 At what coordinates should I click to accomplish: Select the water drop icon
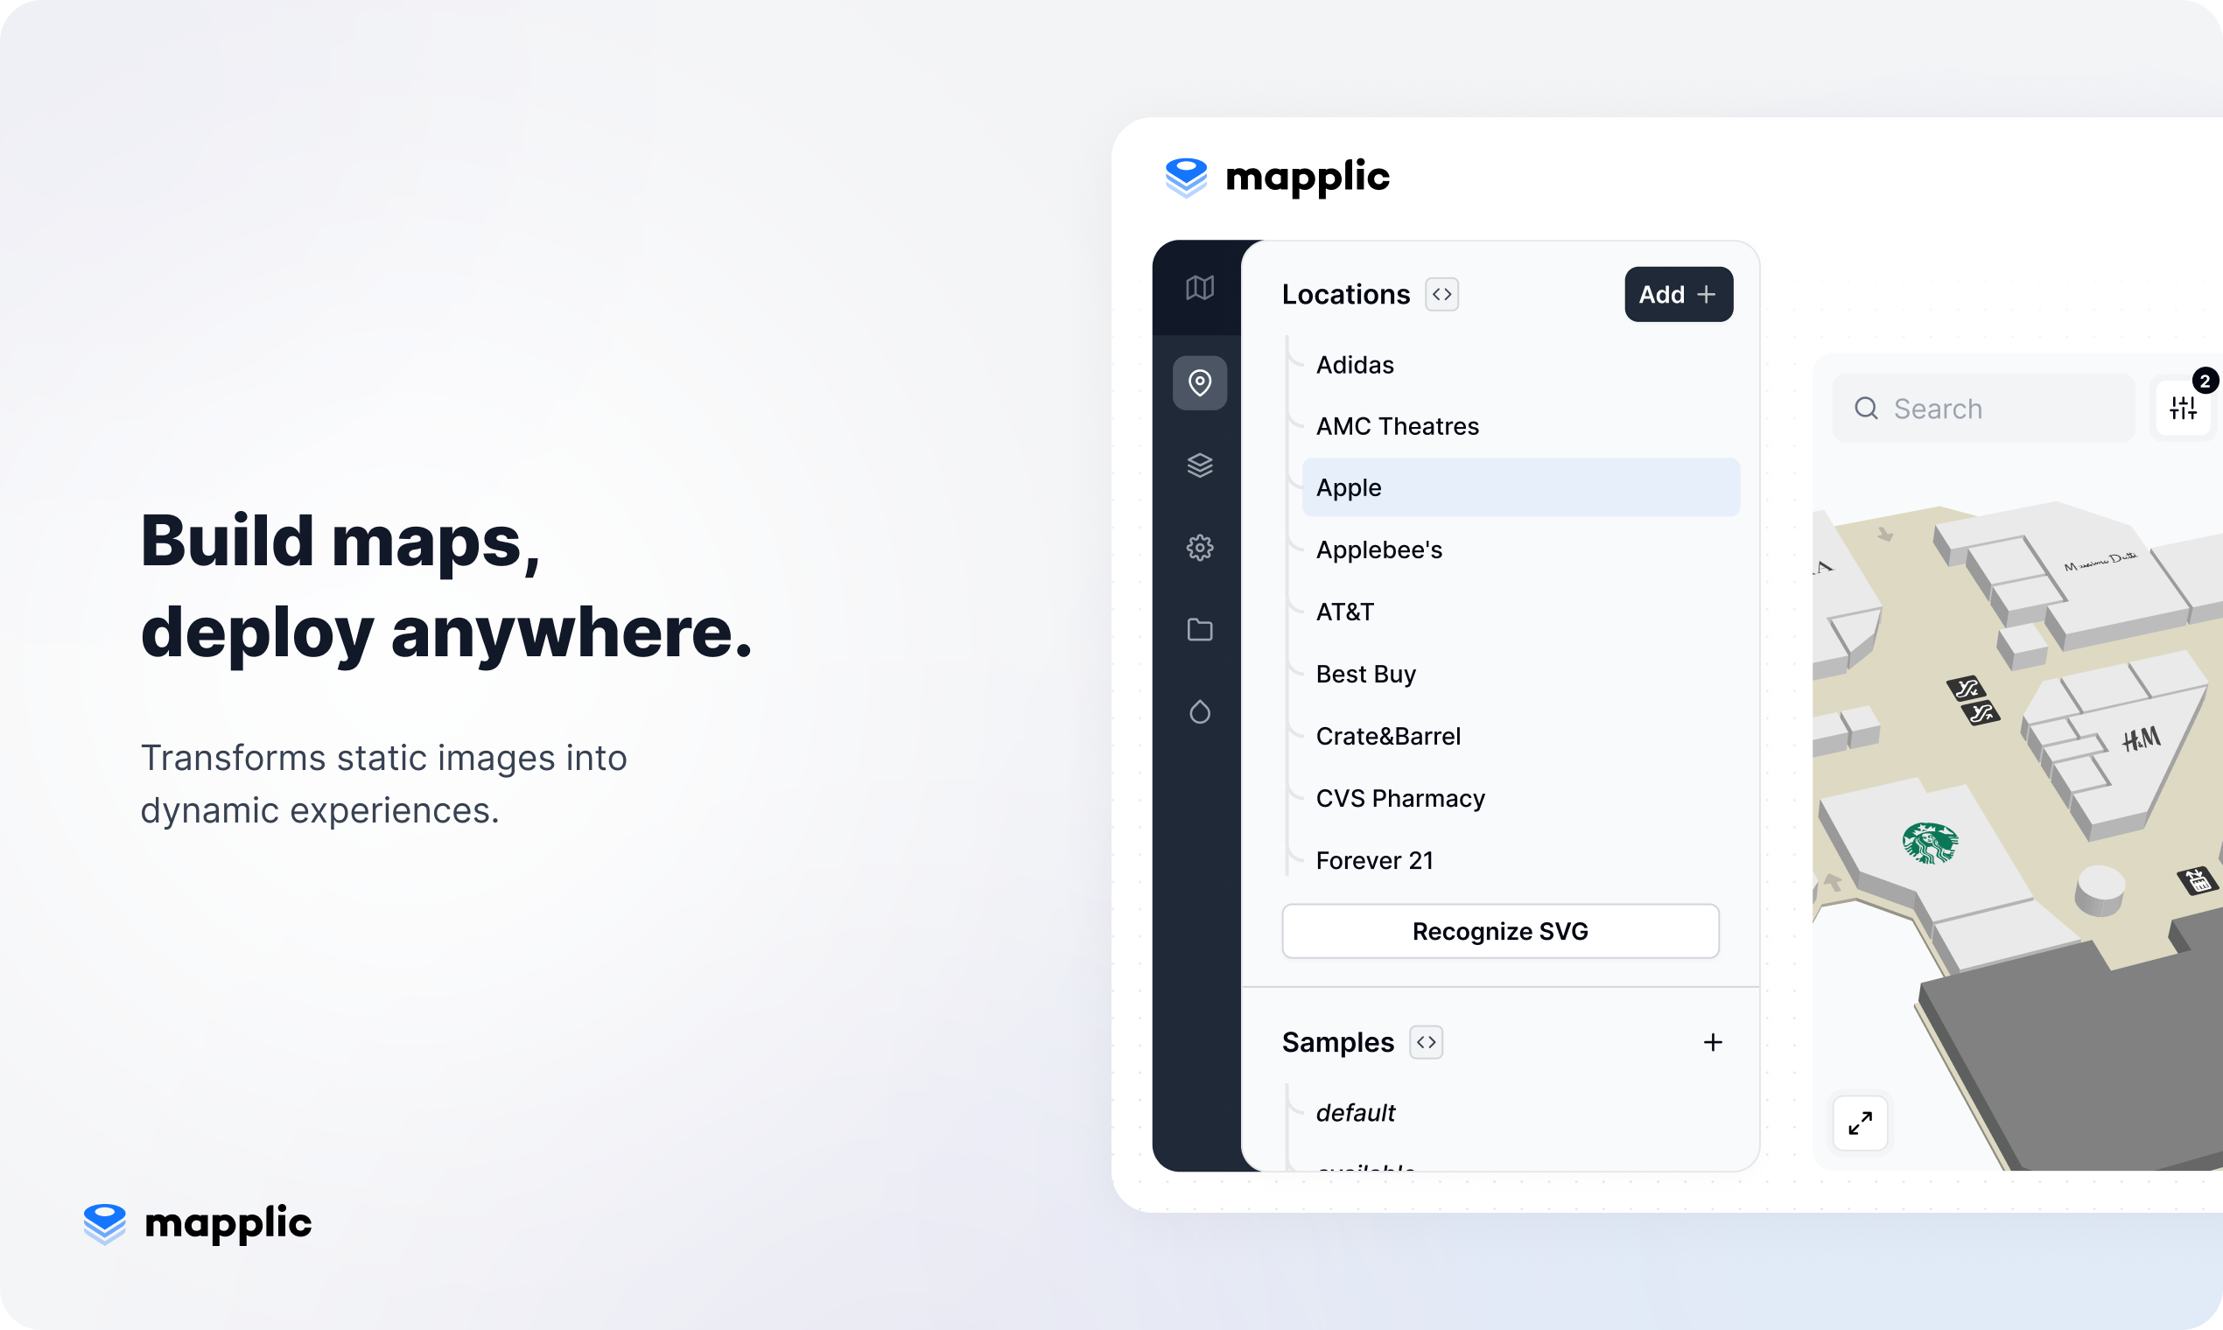(x=1200, y=710)
